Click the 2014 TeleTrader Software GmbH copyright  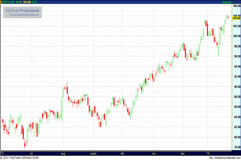click(20, 158)
